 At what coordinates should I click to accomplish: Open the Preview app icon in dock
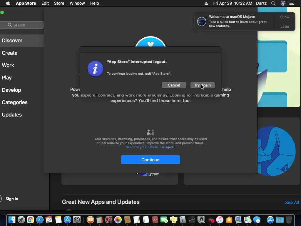click(x=238, y=220)
